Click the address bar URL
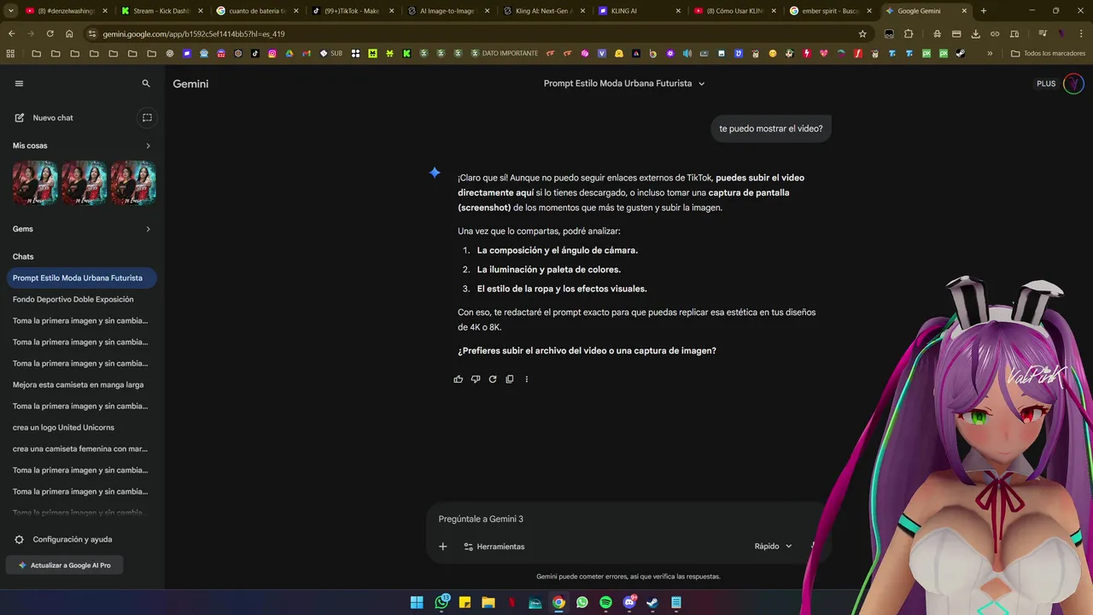The width and height of the screenshot is (1093, 615). pyautogui.click(x=194, y=34)
